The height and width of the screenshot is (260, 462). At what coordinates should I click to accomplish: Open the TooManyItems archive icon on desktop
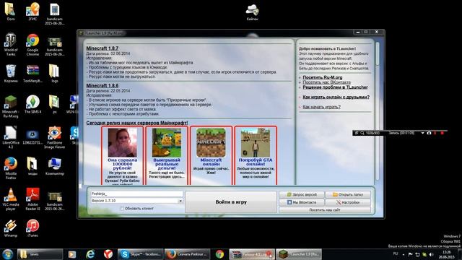coord(32,74)
